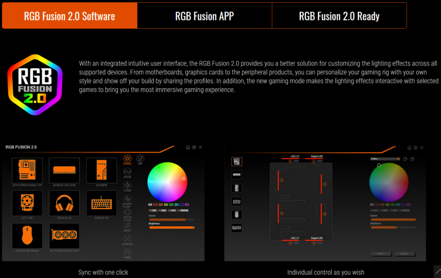The height and width of the screenshot is (278, 441).
Task: Select white preset swatch in left window
Action: pyautogui.click(x=150, y=205)
